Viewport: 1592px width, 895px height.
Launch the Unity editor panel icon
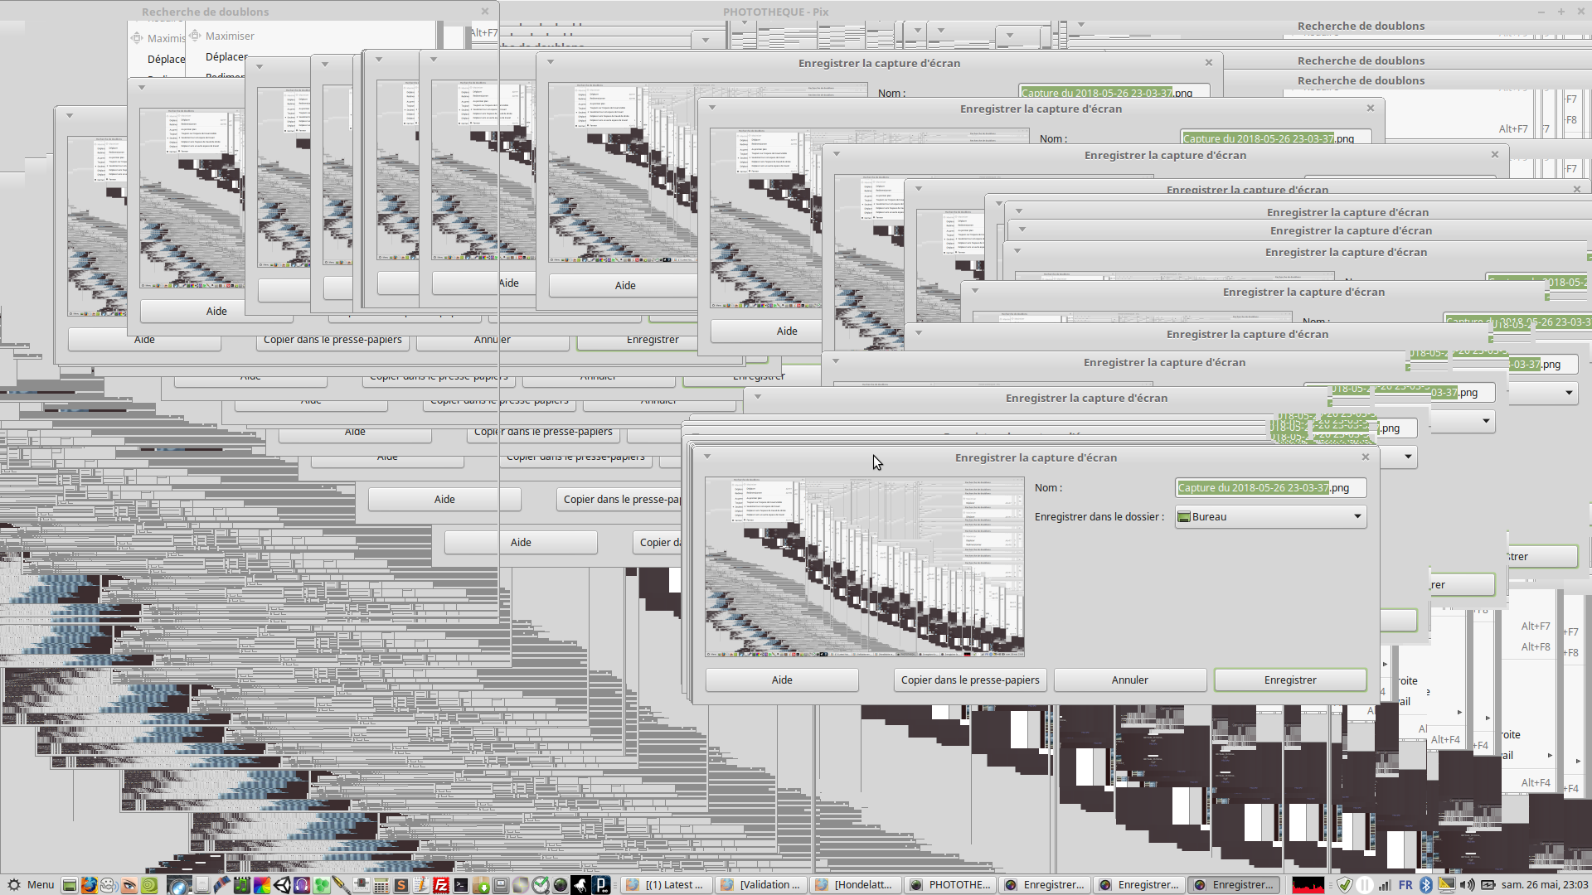(282, 885)
